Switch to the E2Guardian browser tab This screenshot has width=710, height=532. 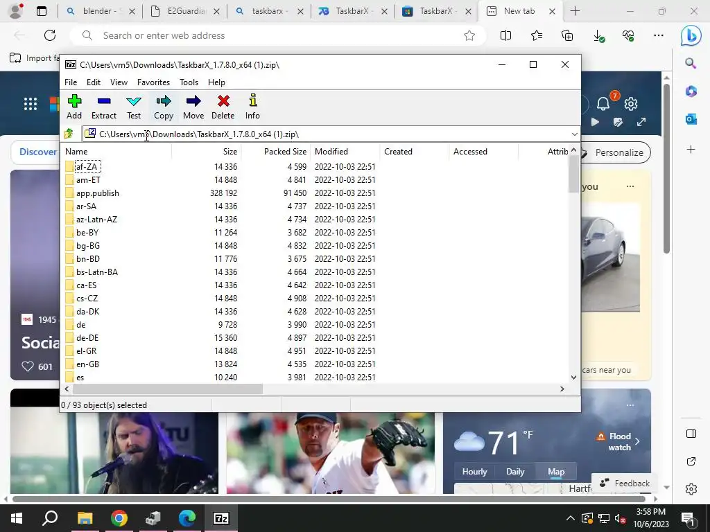(185, 11)
